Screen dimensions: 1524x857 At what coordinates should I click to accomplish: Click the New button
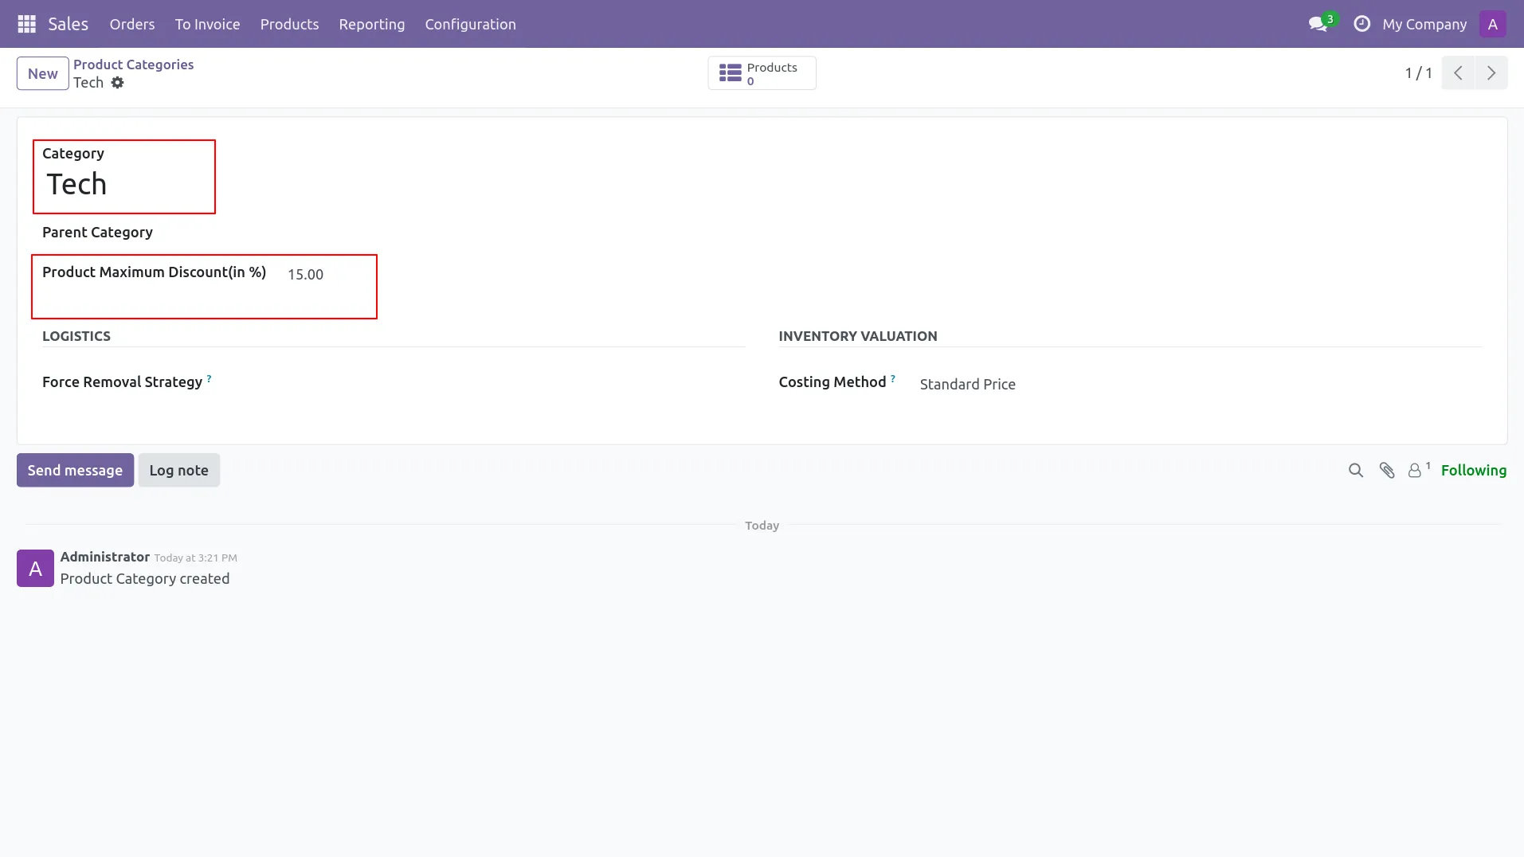pyautogui.click(x=43, y=74)
